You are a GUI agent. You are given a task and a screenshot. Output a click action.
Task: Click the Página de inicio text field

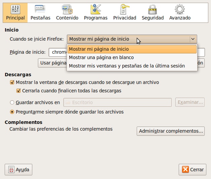[x=57, y=52]
